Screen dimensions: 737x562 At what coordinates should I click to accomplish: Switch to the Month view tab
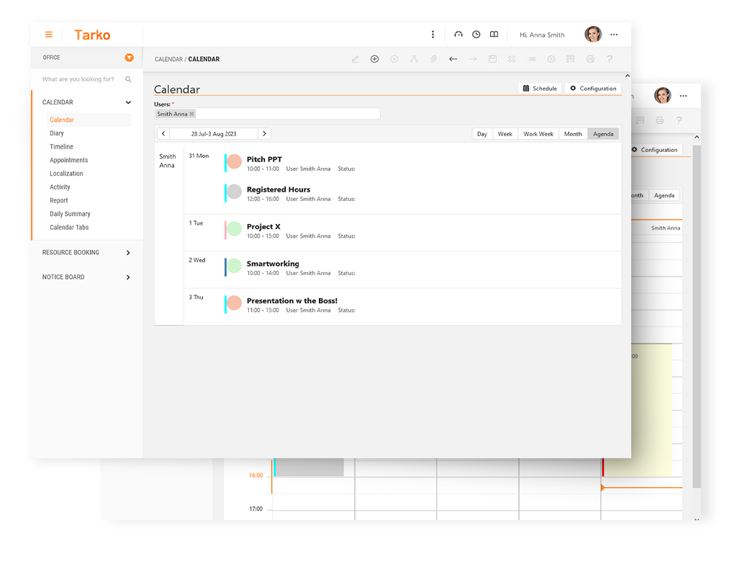[573, 134]
